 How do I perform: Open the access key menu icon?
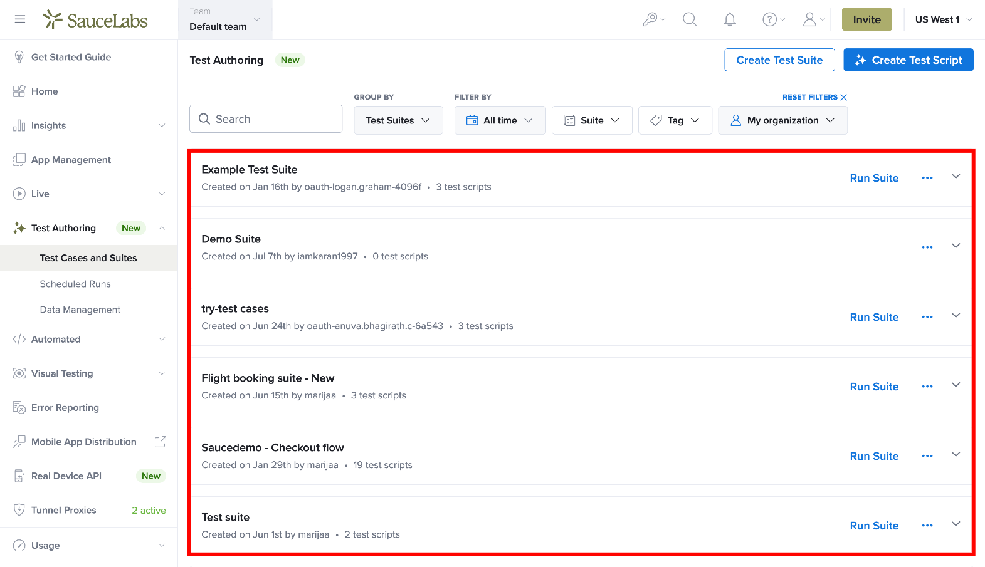[x=653, y=19]
